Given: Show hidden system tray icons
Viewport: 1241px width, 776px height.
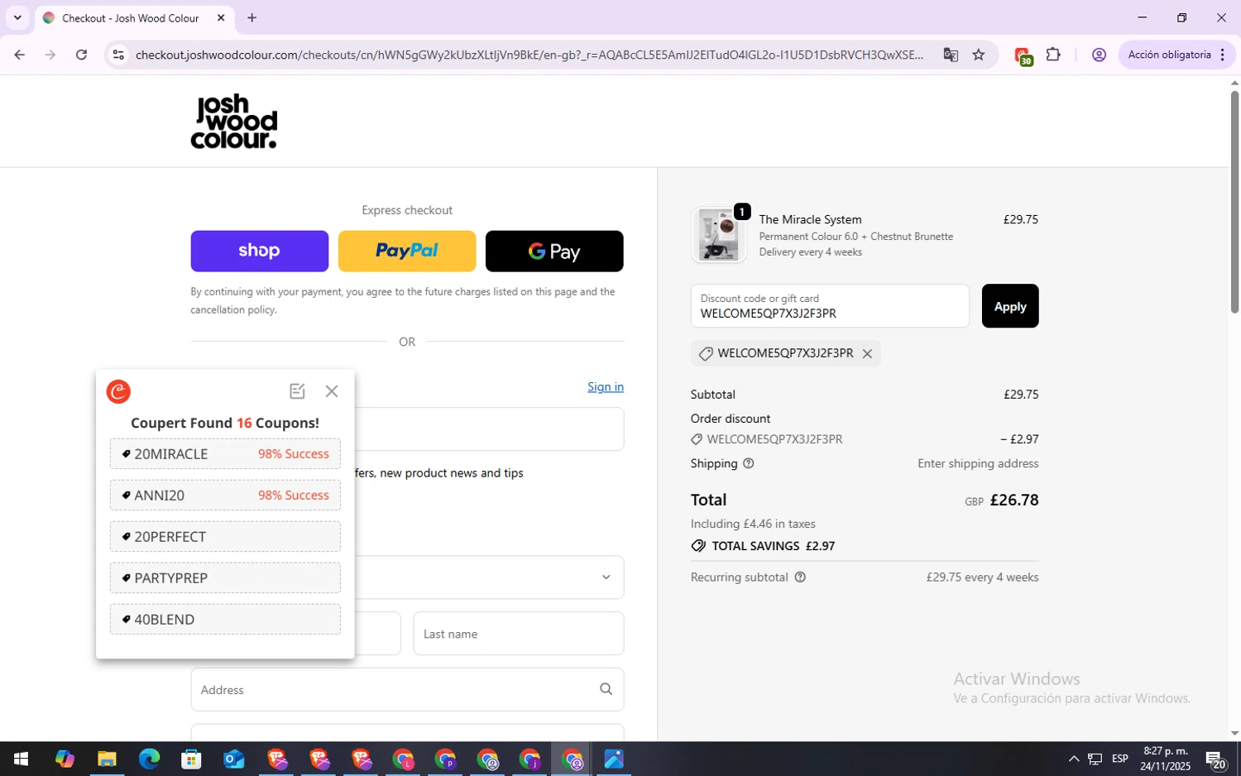Looking at the screenshot, I should coord(1073,759).
